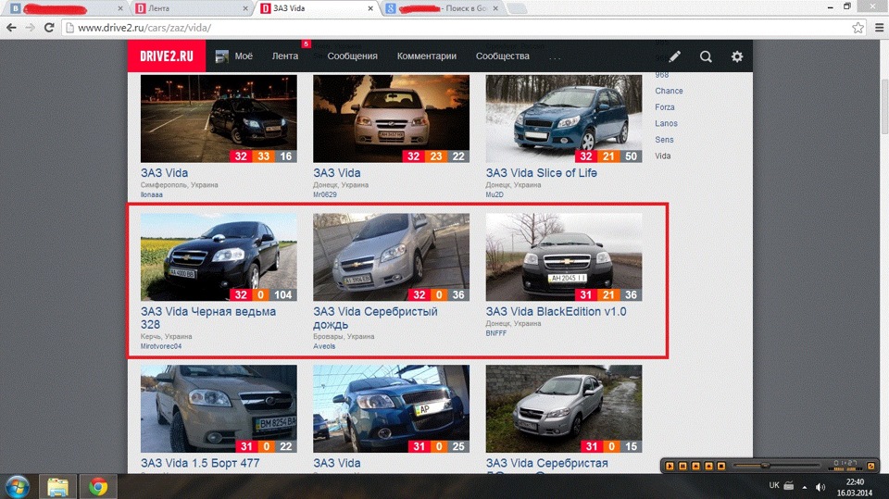Screen dimensions: 889x499
Task: Click the avatar icon beside Моё
Action: tap(221, 56)
